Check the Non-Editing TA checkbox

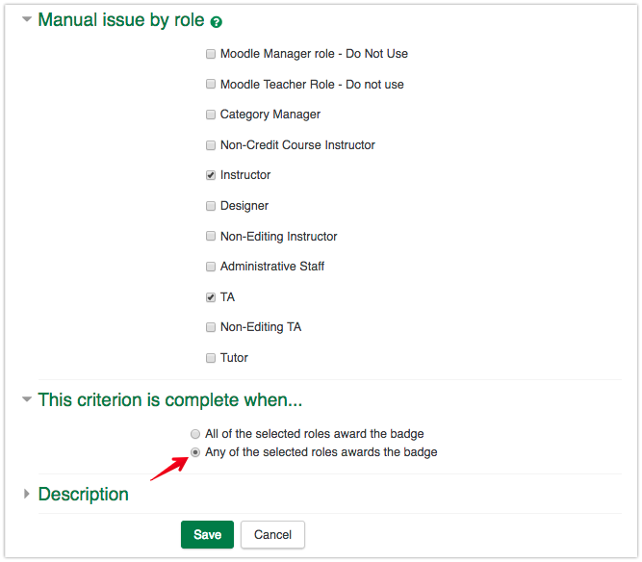point(211,327)
